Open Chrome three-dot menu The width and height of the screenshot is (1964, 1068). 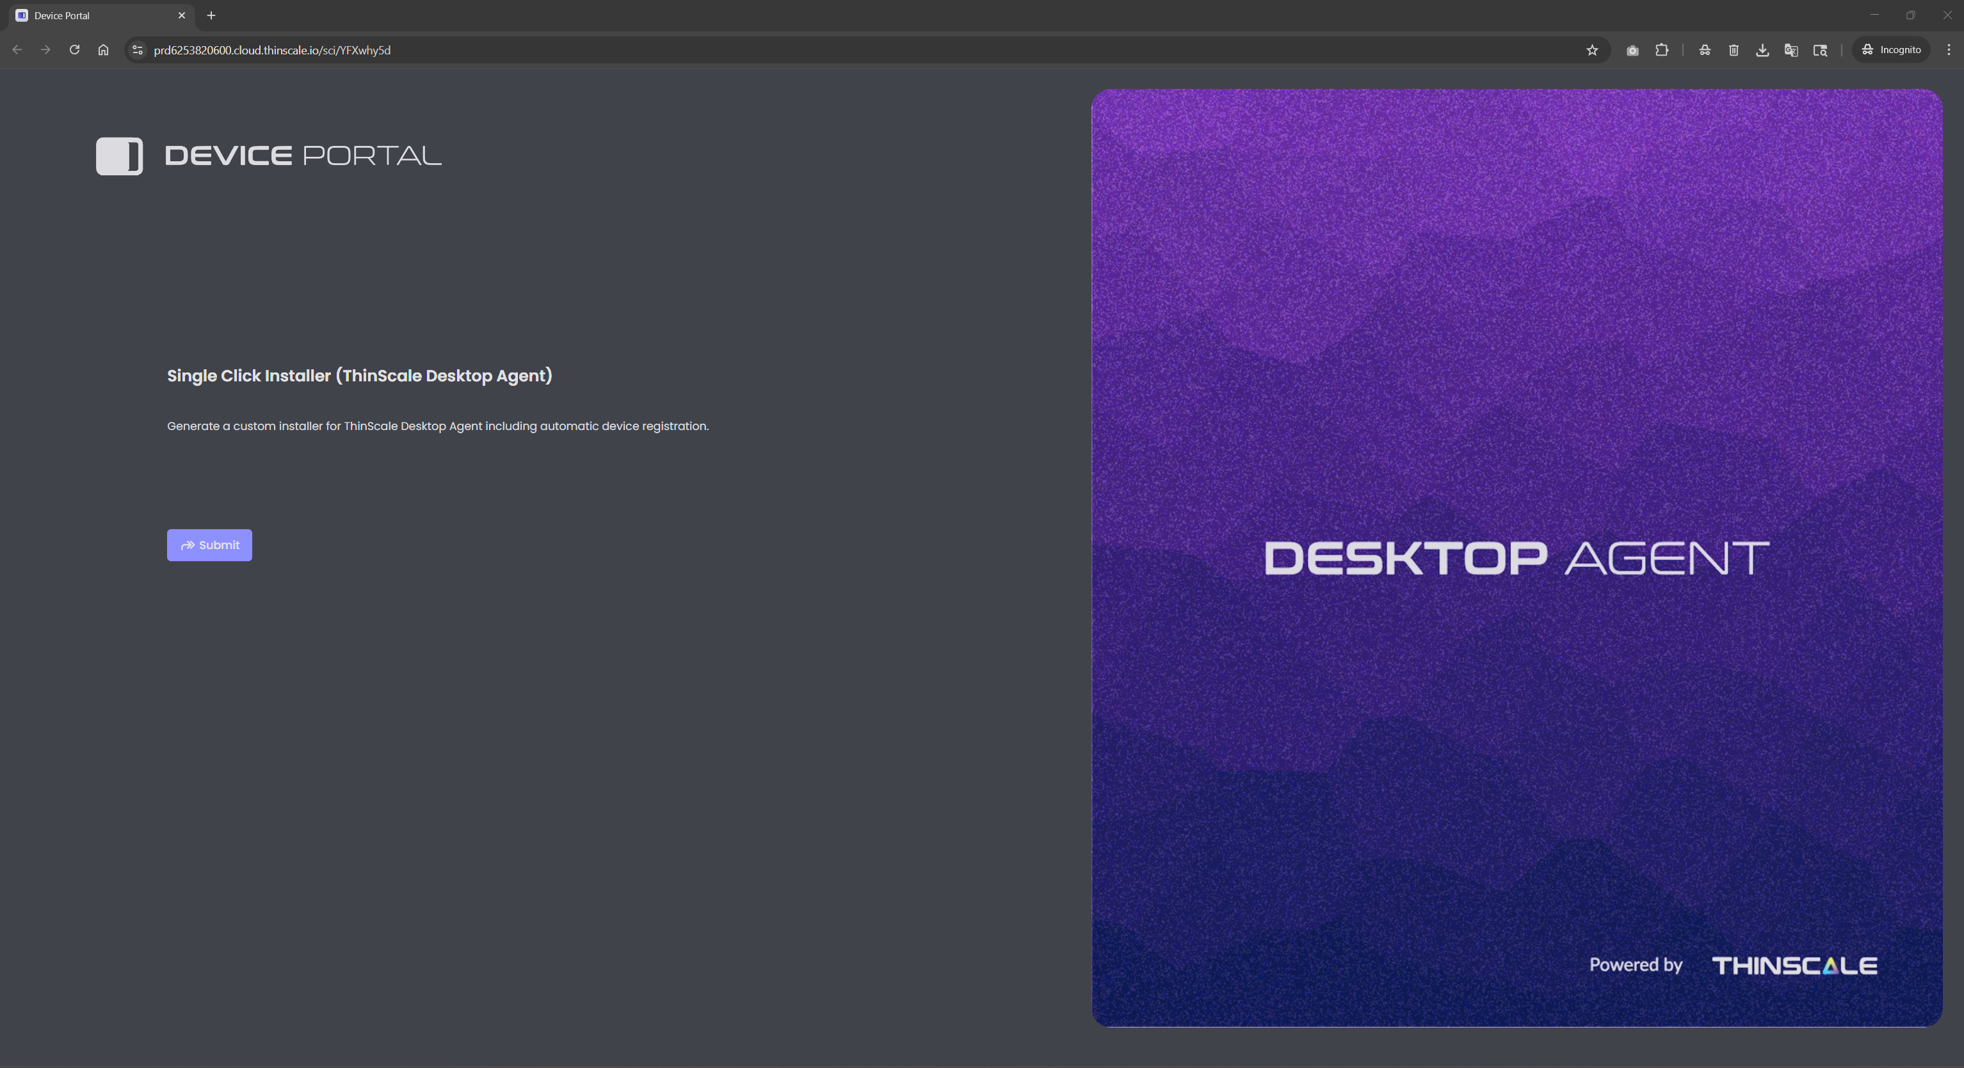pos(1949,51)
